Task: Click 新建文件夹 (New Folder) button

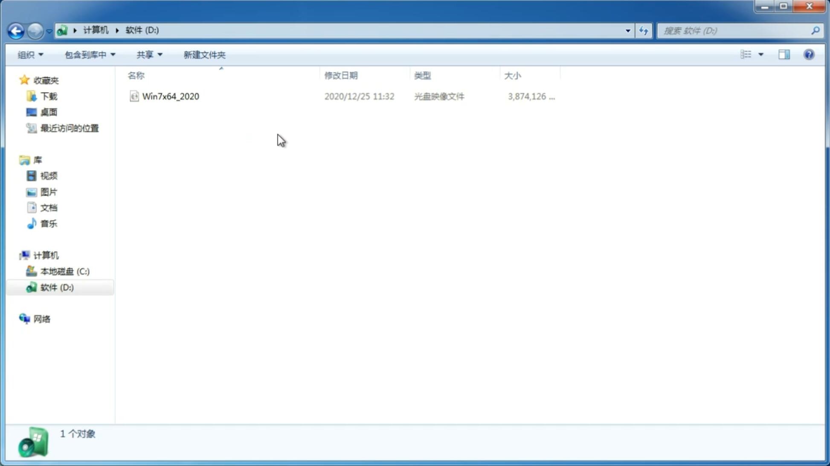Action: [204, 54]
